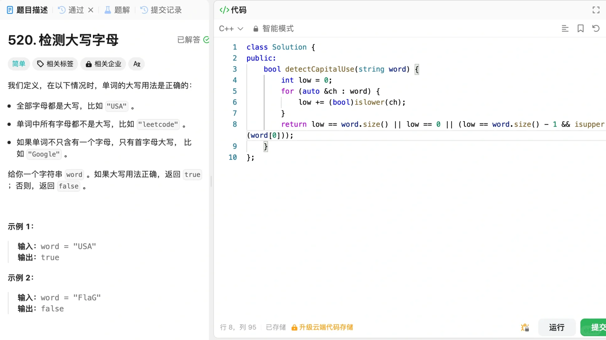
Task: Click the 输入: word = "FlaG" line
Action: (x=59, y=298)
